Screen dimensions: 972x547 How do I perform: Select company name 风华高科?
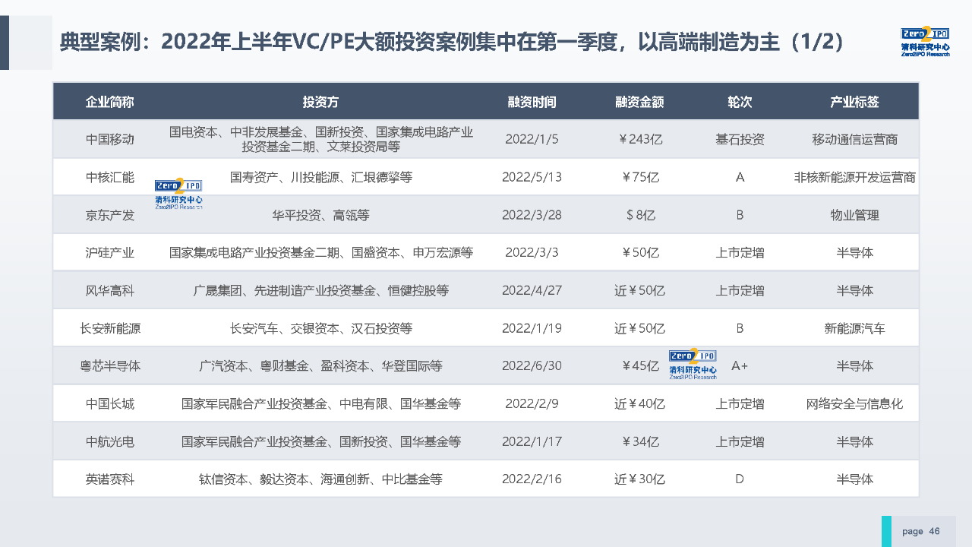click(110, 291)
